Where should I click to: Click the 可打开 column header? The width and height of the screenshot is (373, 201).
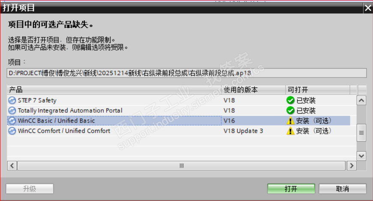click(318, 90)
